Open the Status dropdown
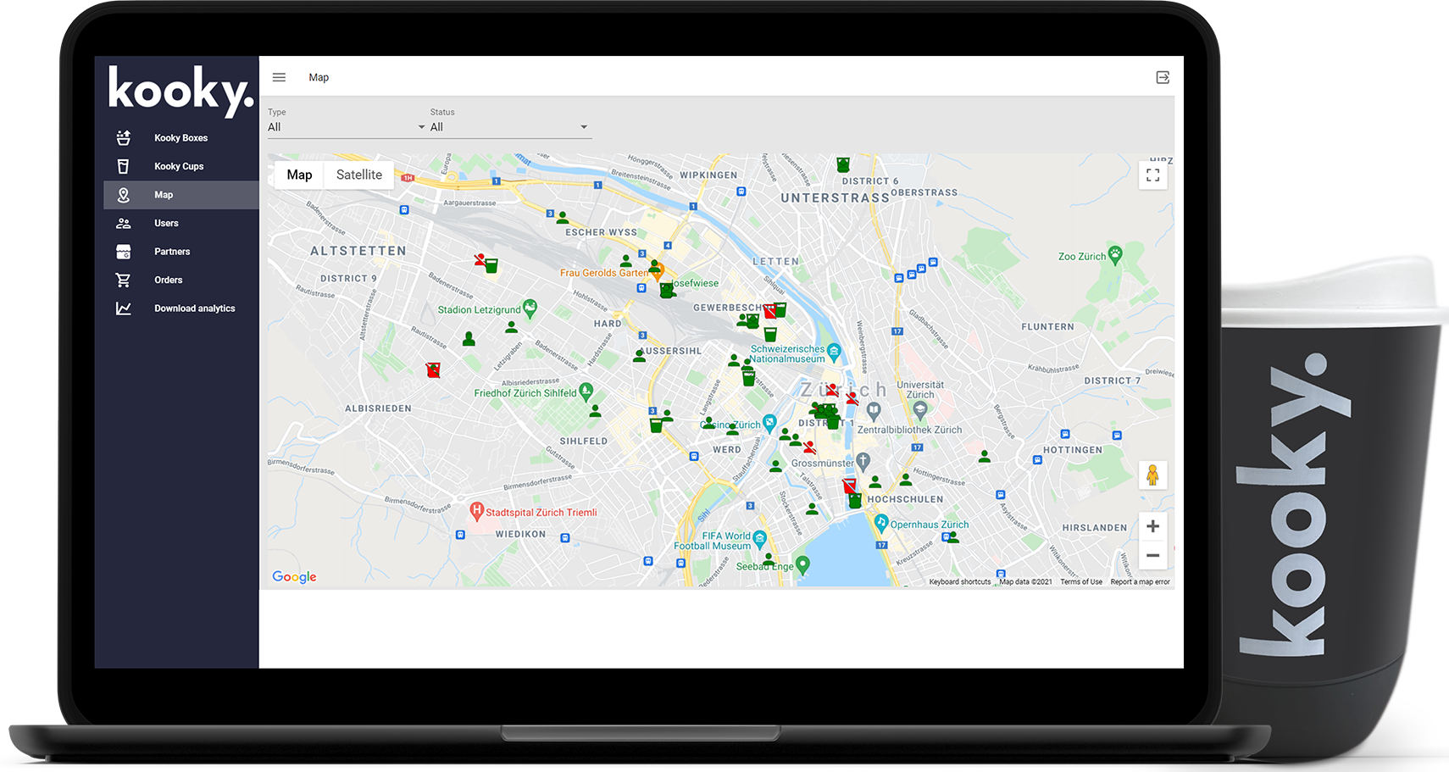Image resolution: width=1449 pixels, height=772 pixels. click(509, 127)
